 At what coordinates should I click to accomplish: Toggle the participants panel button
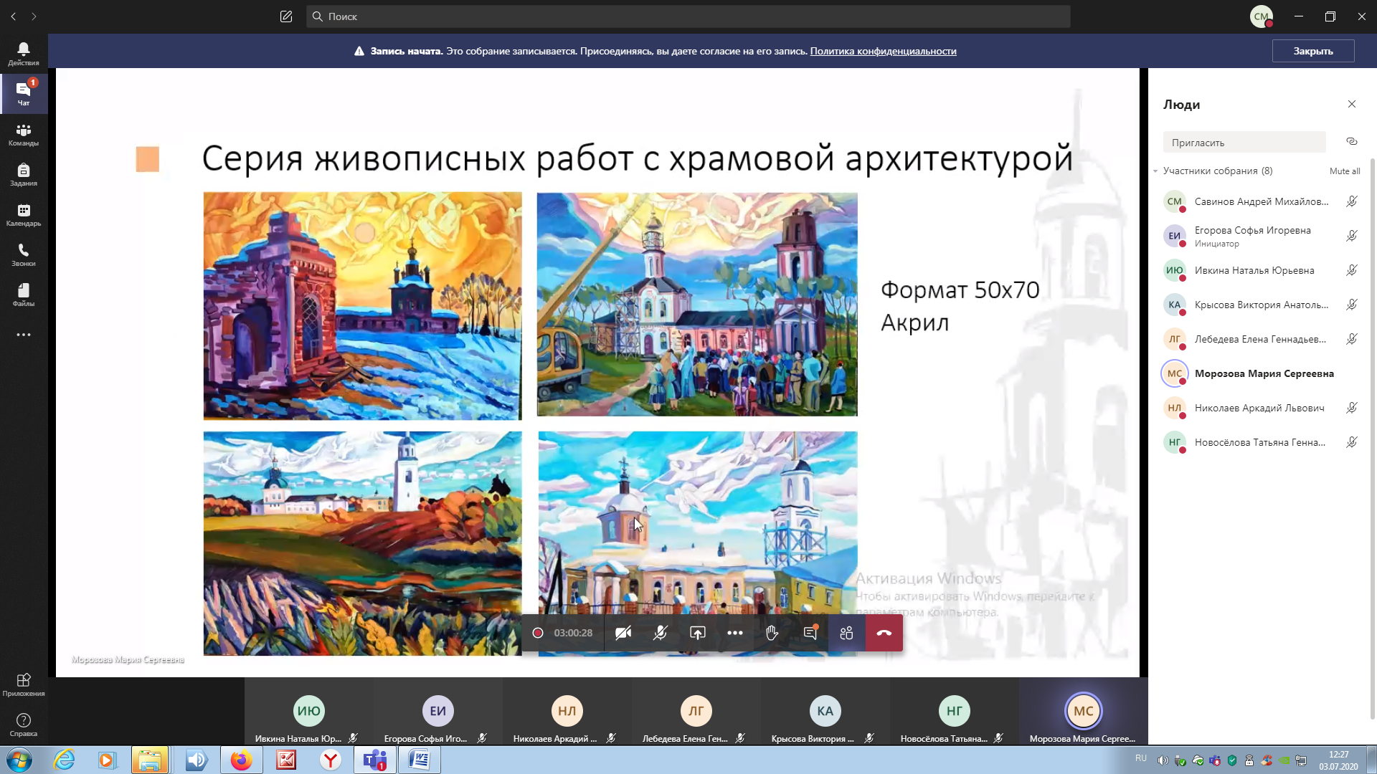pyautogui.click(x=847, y=633)
